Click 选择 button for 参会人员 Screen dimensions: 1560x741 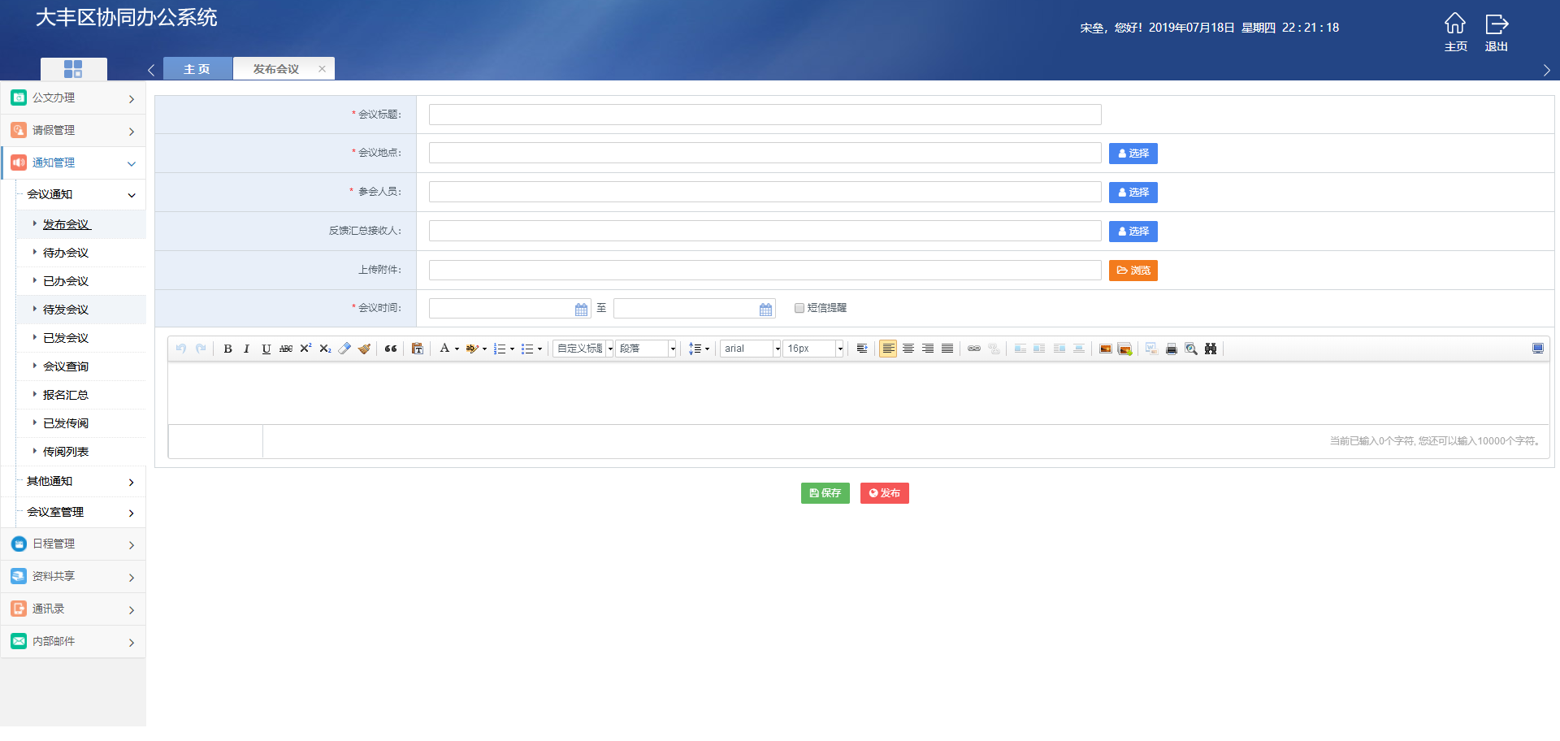1133,193
